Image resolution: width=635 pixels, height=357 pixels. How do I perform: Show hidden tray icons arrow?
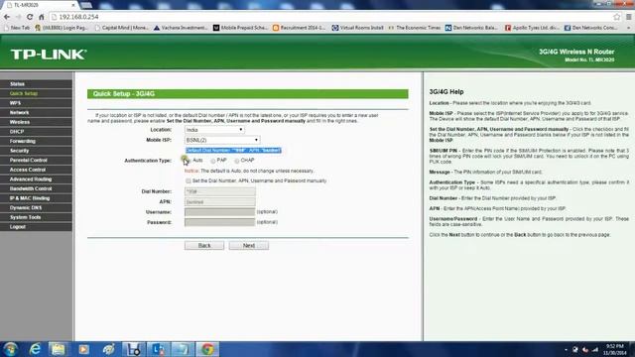[566, 349]
